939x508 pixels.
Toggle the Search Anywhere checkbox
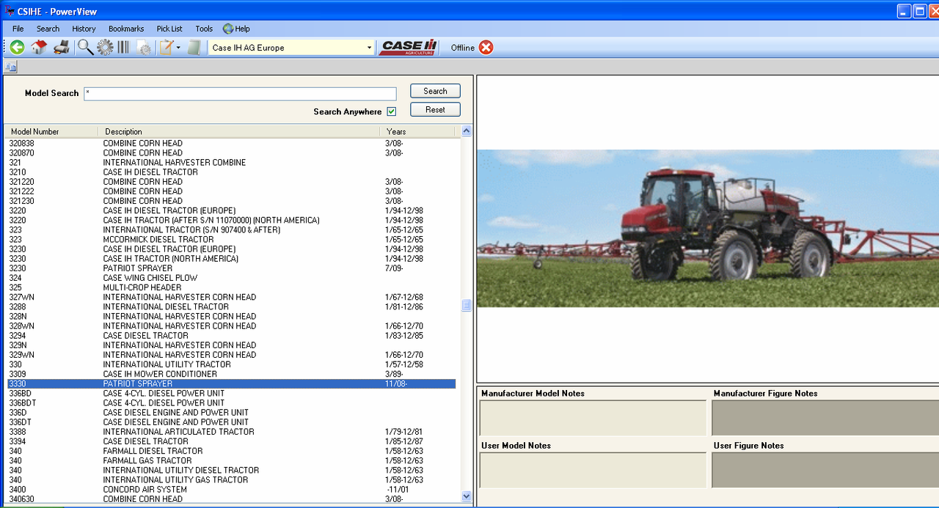click(x=392, y=111)
